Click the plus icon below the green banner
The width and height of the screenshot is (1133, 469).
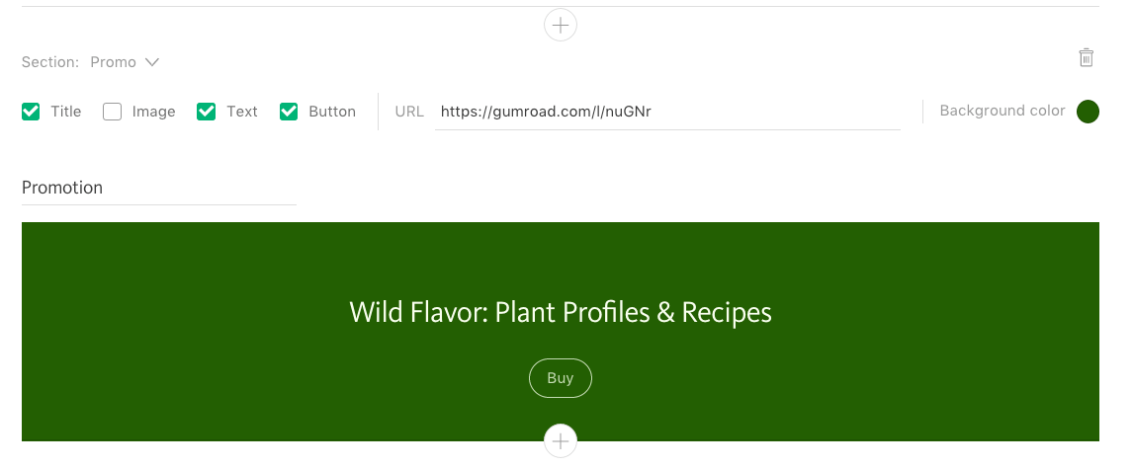coord(560,440)
